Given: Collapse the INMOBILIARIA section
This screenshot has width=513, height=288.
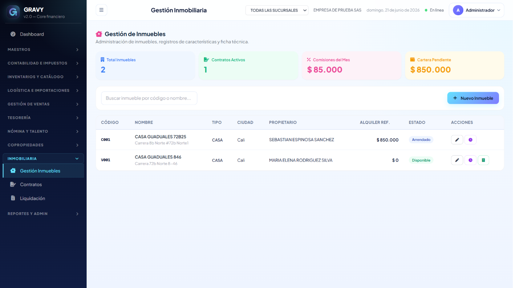Looking at the screenshot, I should 43,158.
